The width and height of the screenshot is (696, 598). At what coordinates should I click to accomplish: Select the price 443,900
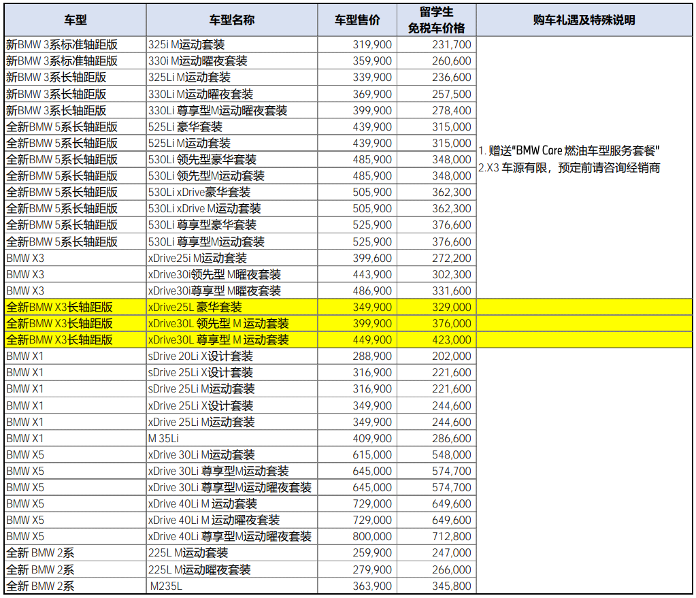(372, 274)
